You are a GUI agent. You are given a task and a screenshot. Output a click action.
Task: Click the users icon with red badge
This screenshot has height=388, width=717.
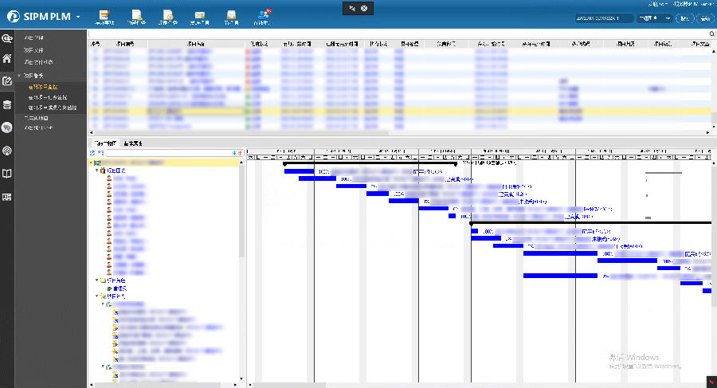(x=264, y=16)
